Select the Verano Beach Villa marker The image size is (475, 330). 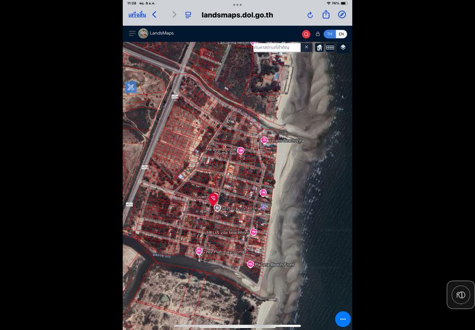point(264,140)
